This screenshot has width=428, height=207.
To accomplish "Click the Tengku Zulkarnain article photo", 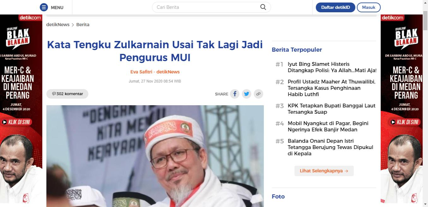I will pyautogui.click(x=155, y=156).
